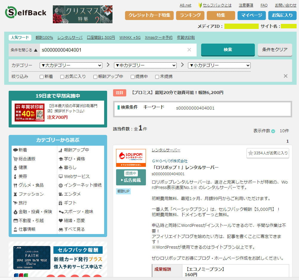This screenshot has width=299, height=280.
Task: Click the star favorite icon on LOLIPOP listing
Action: pyautogui.click(x=251, y=153)
